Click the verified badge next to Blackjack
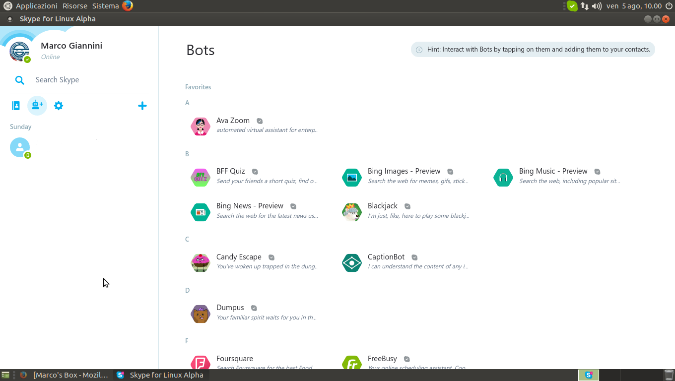Screen dimensions: 675x381 407,206
